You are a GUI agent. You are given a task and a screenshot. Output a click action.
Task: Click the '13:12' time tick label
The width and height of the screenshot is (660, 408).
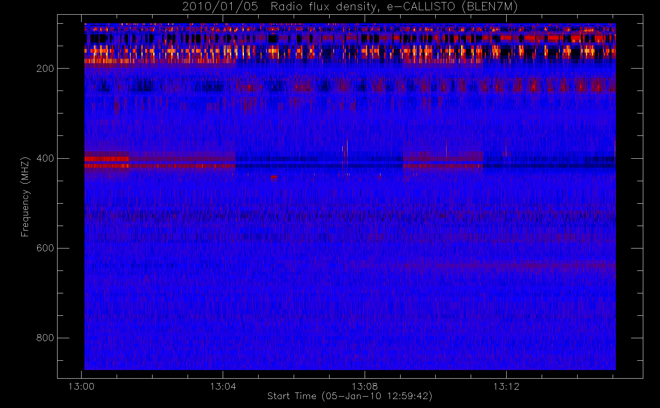point(506,386)
